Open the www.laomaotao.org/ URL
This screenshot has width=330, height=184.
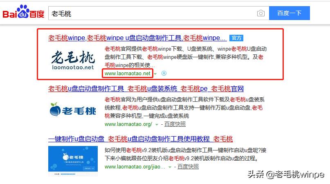point(128,124)
